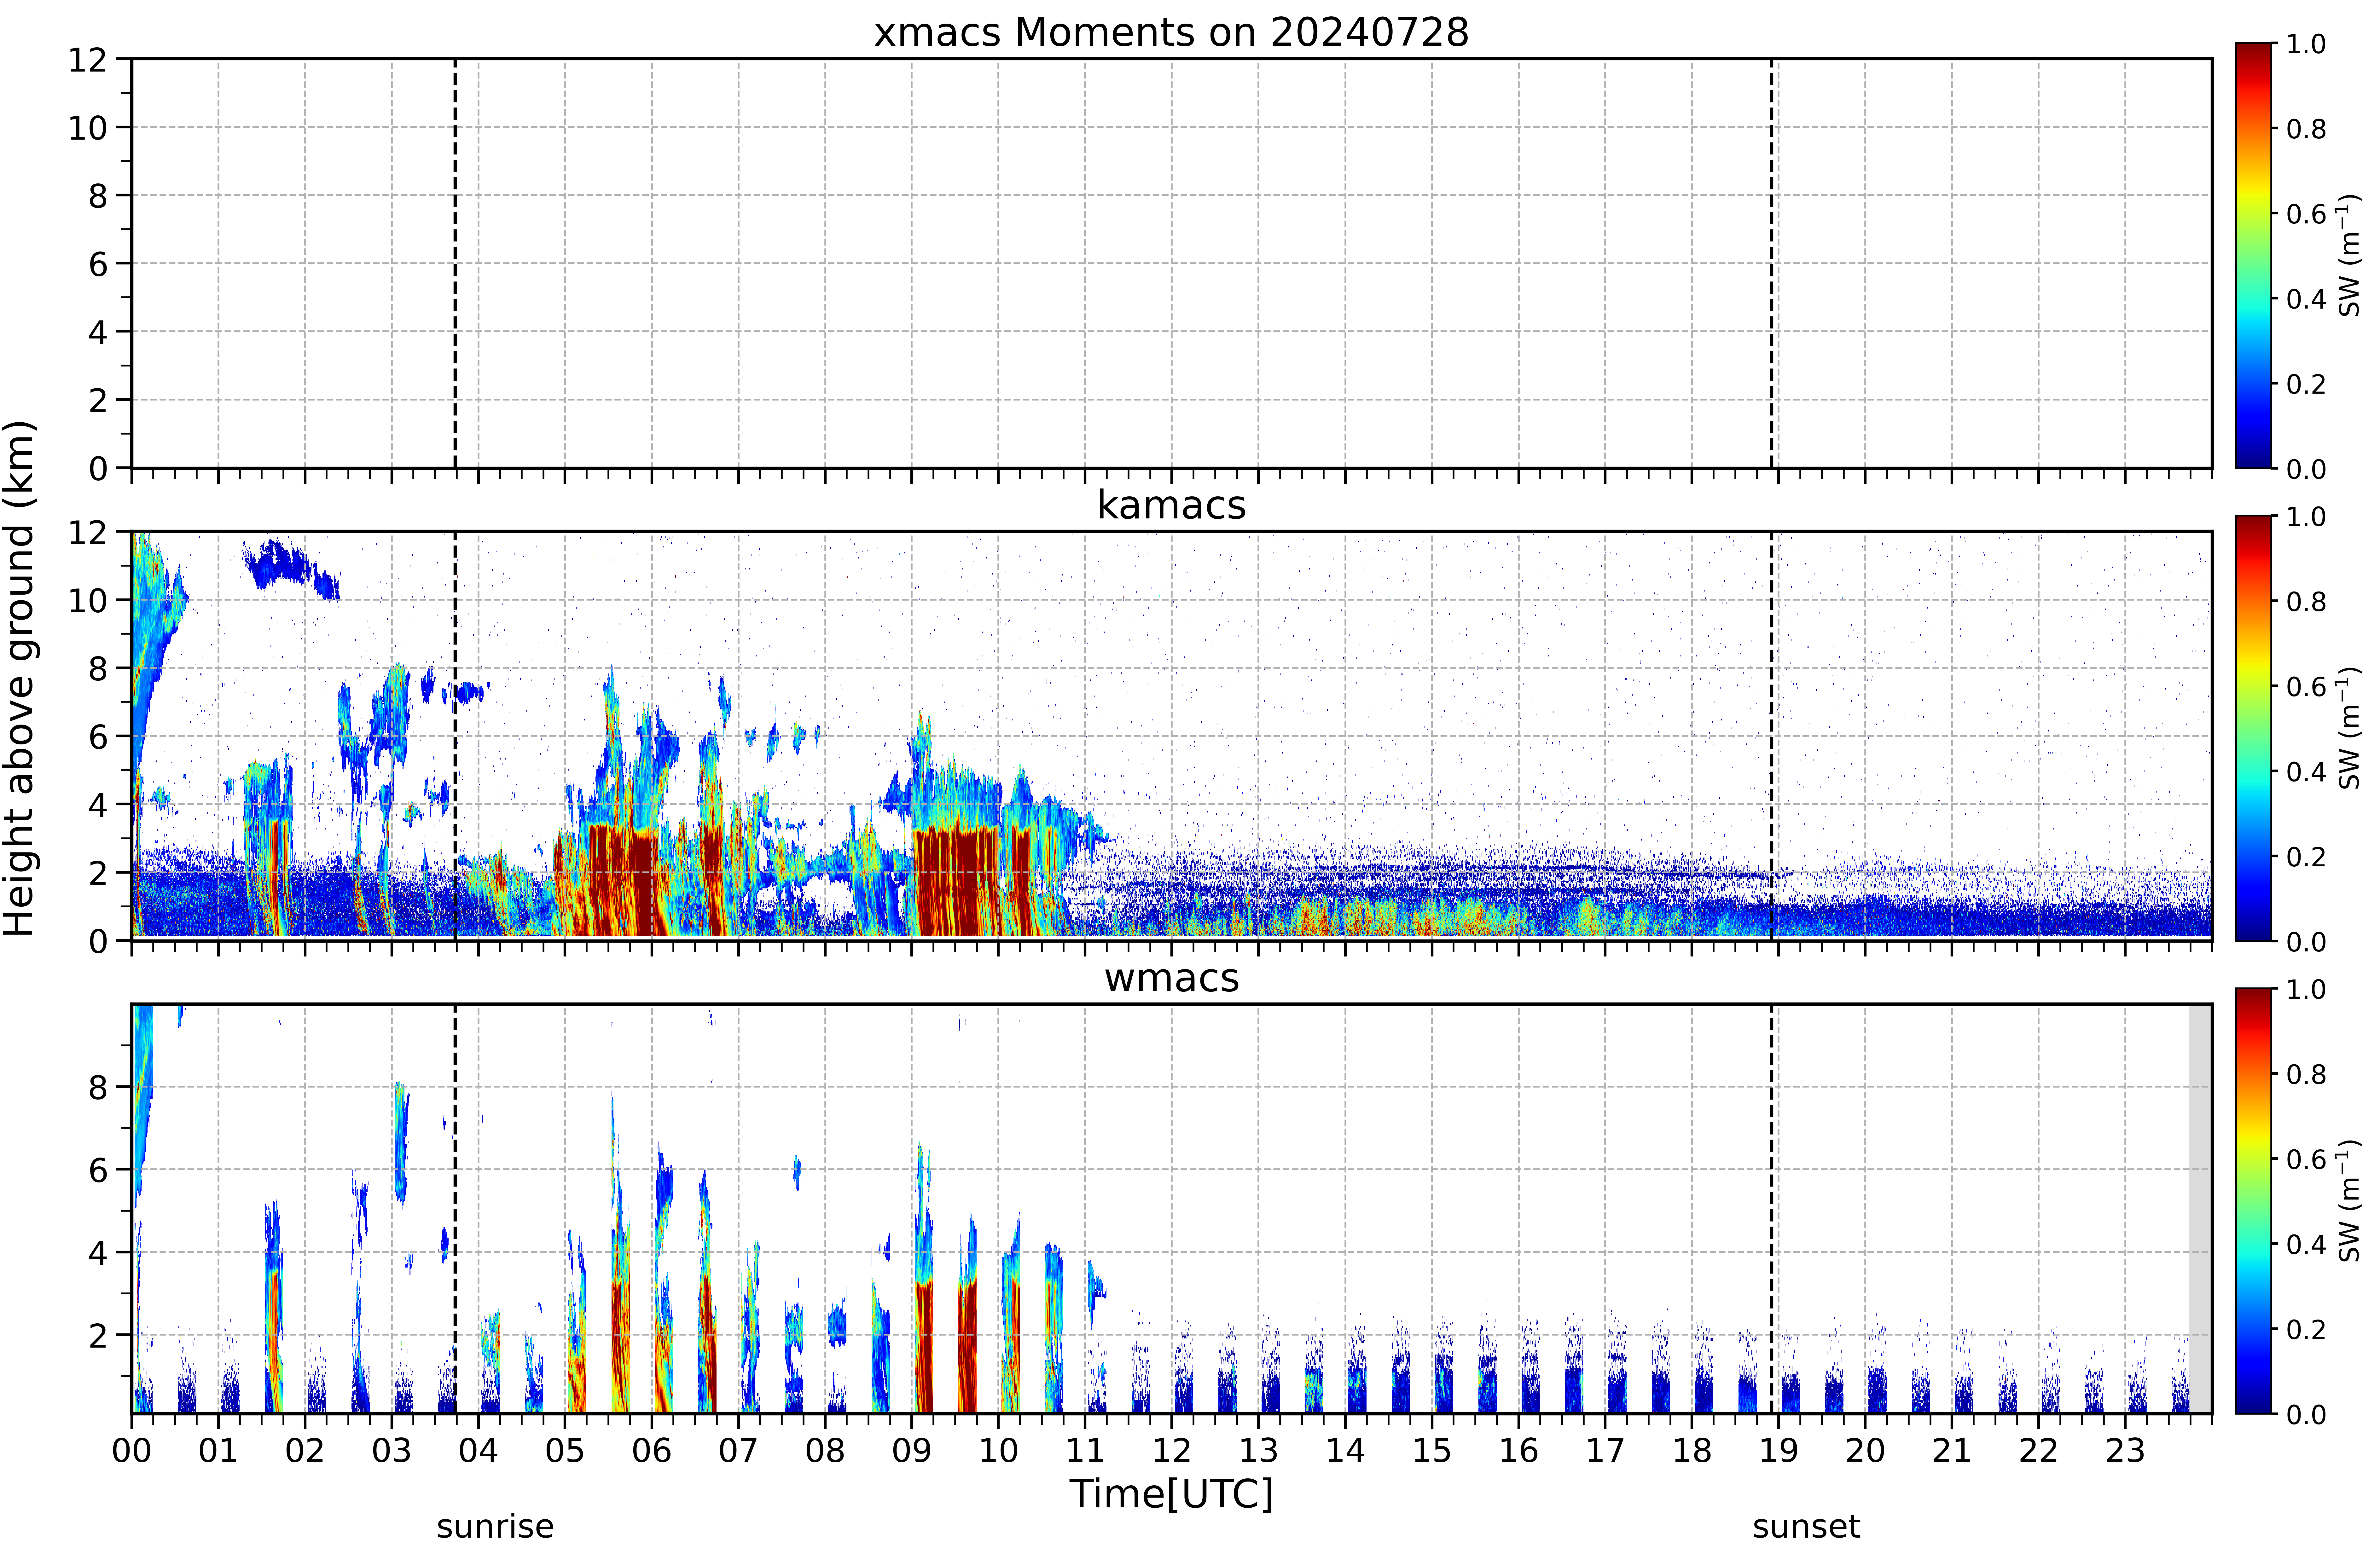Click the 'kamacs' panel title

pos(1171,505)
